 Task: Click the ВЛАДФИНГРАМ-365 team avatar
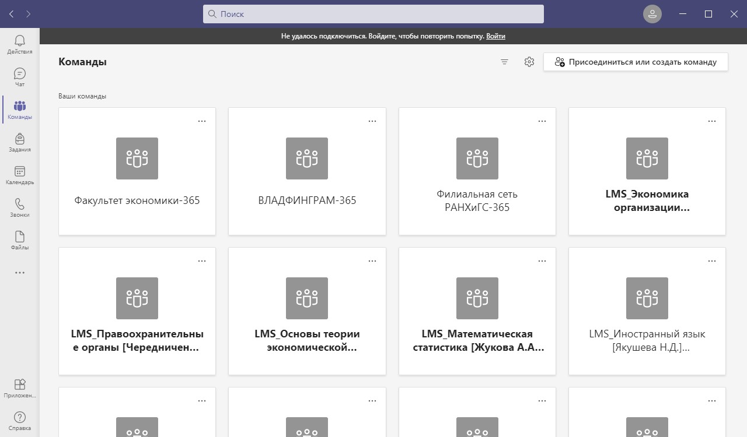click(x=307, y=158)
